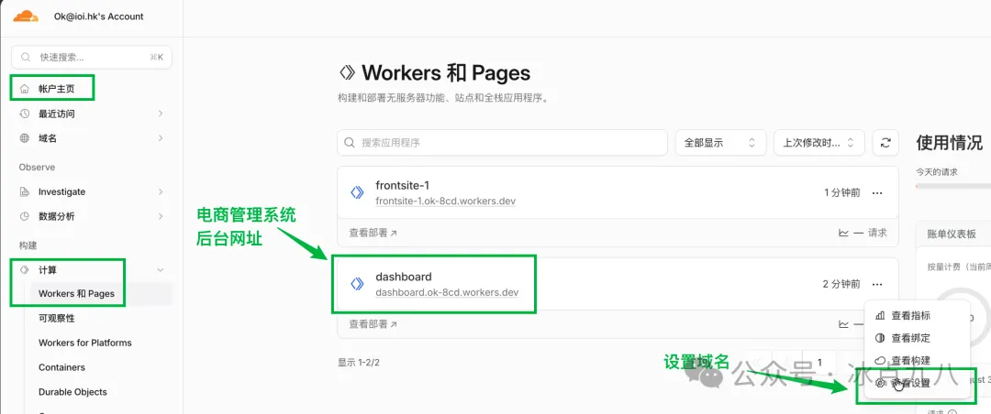Open dashboard.ok-8cd.workers.dev link
The image size is (991, 414).
coord(447,292)
